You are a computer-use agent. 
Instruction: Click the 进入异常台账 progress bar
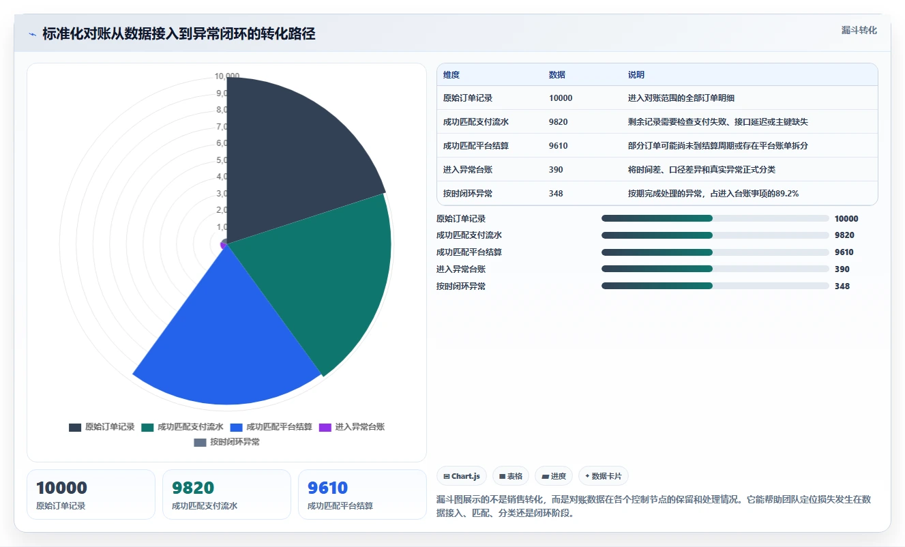click(x=715, y=269)
